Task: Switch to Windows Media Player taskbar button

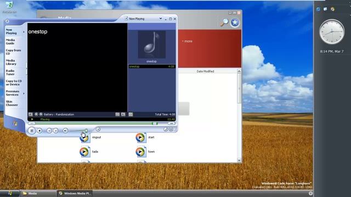Action: 75,193
